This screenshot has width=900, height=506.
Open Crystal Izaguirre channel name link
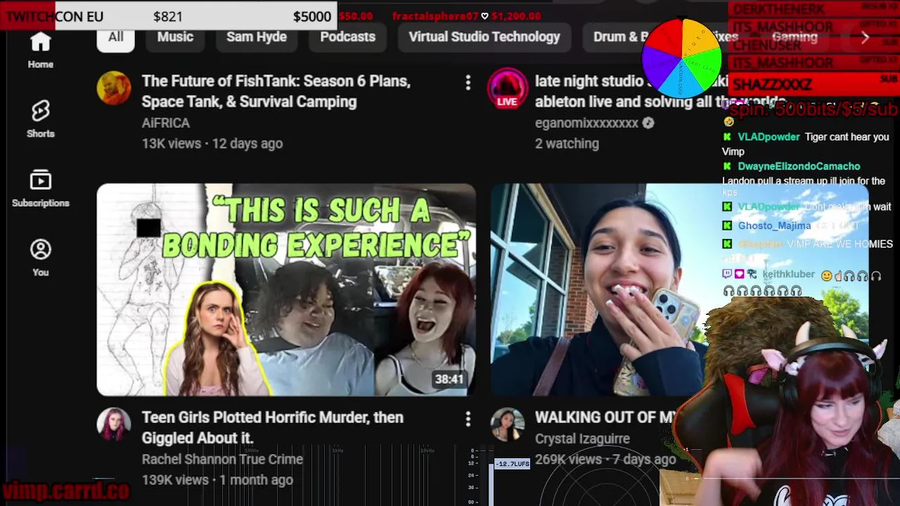[x=582, y=439]
